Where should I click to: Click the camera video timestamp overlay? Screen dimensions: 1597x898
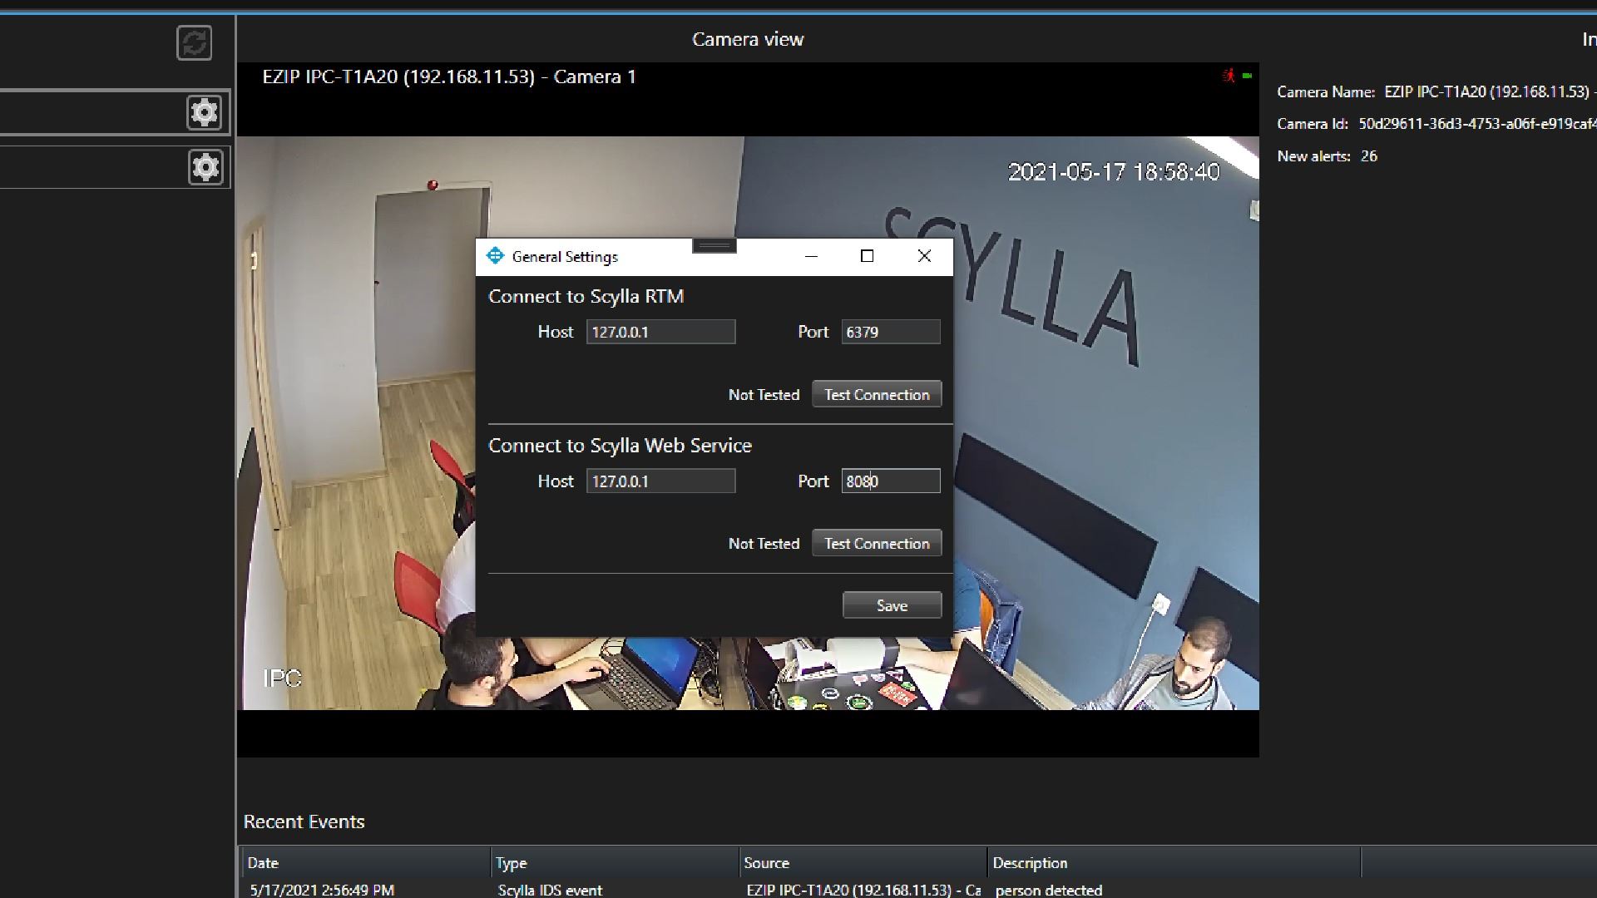1114,172
